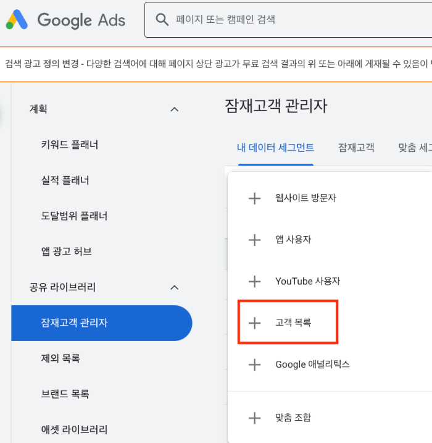The image size is (432, 443).
Task: Choose the 고객 목록 segment option
Action: coord(293,323)
